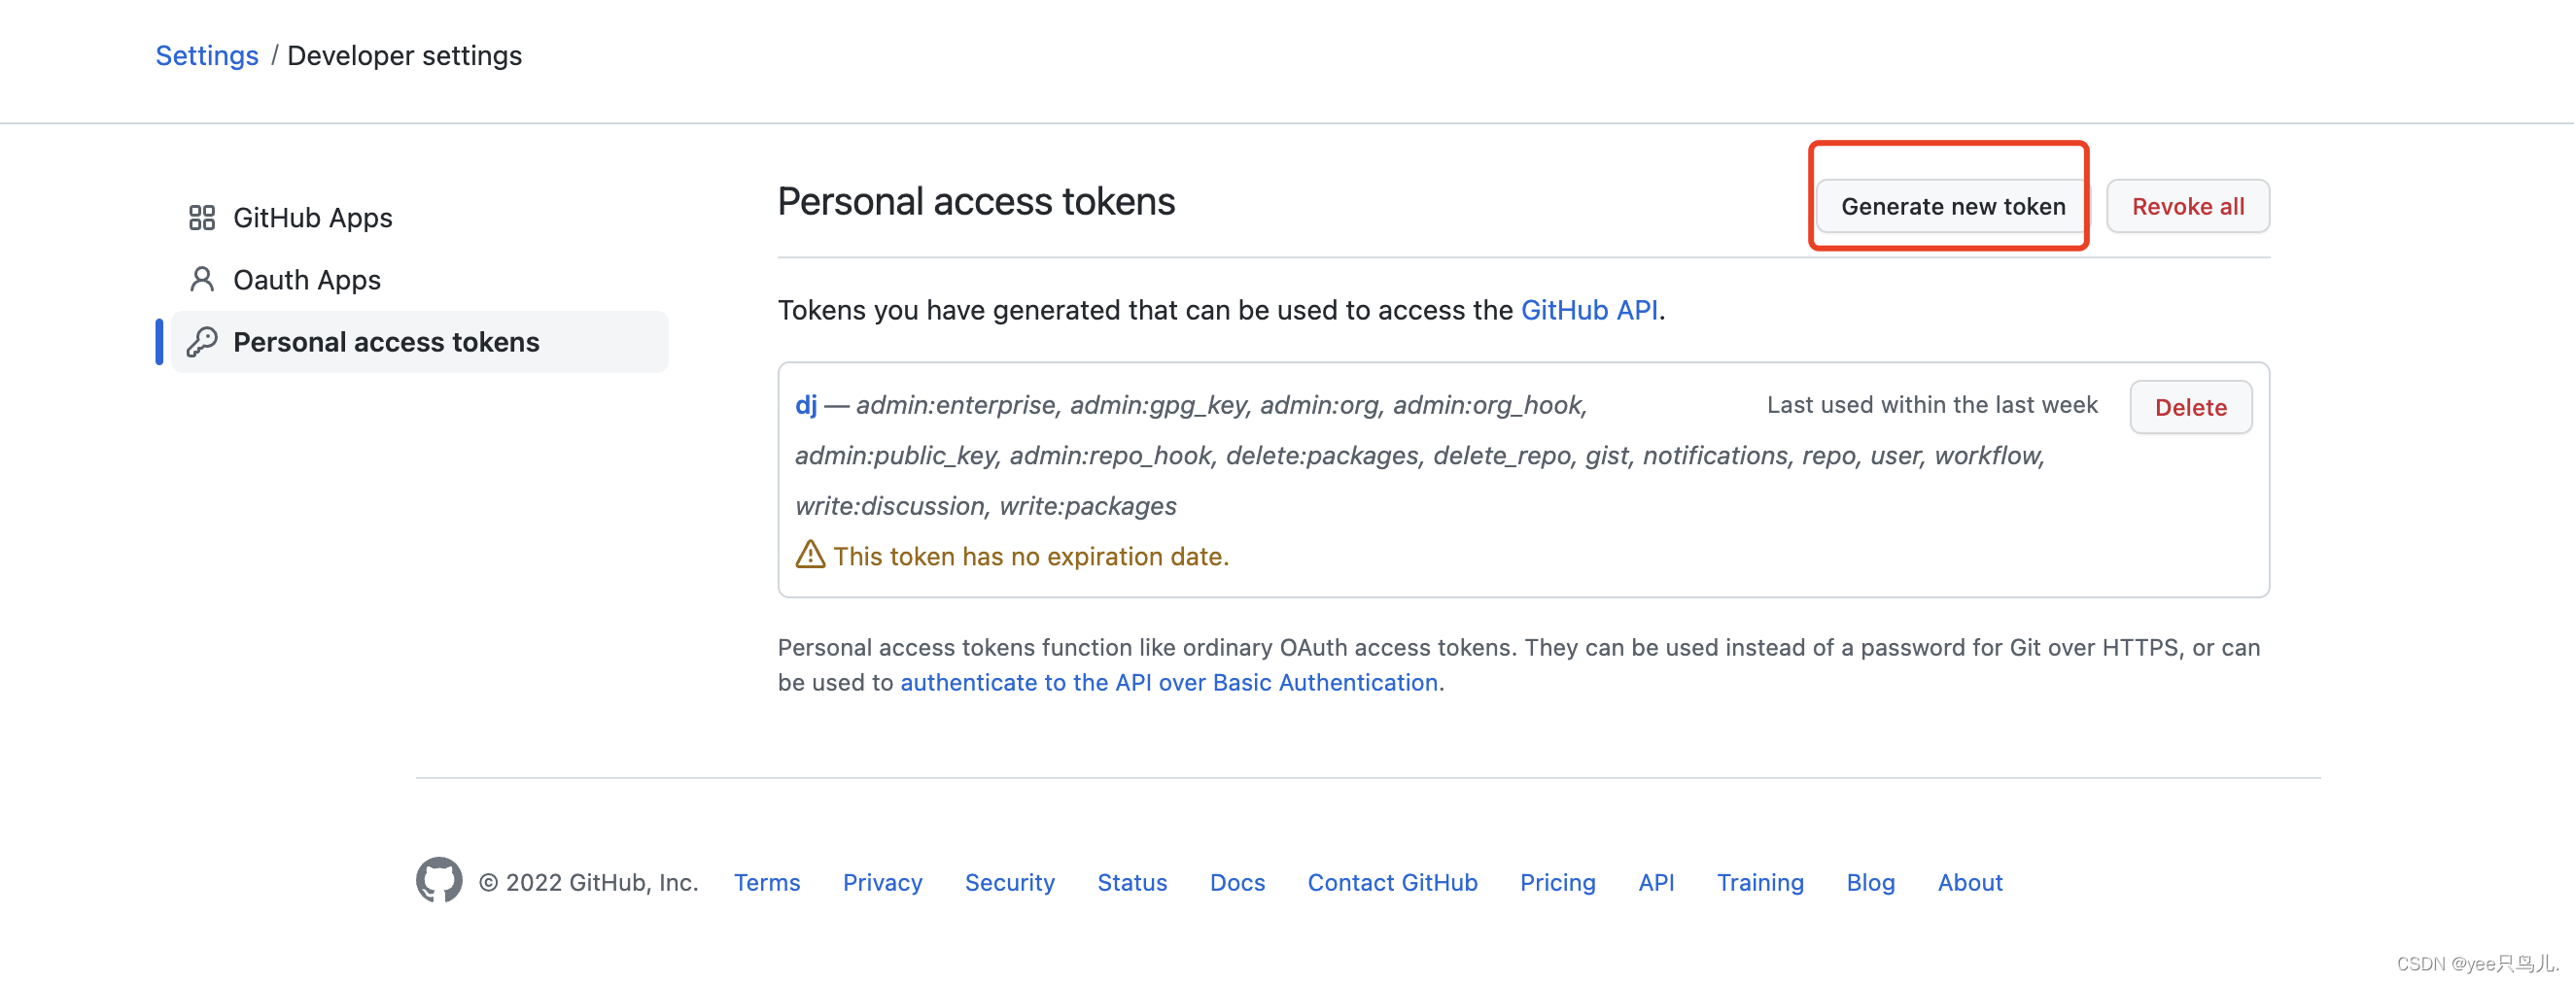View the Pricing footer link
2574x983 pixels.
pos(1557,882)
